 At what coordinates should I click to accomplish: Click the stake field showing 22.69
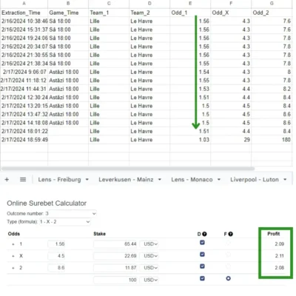115,256
